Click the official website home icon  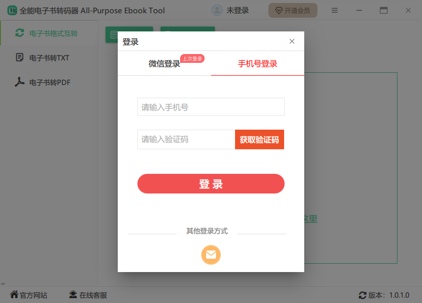coord(14,295)
